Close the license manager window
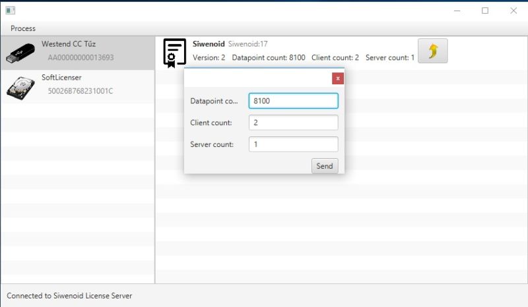This screenshot has height=307, width=528. [513, 11]
